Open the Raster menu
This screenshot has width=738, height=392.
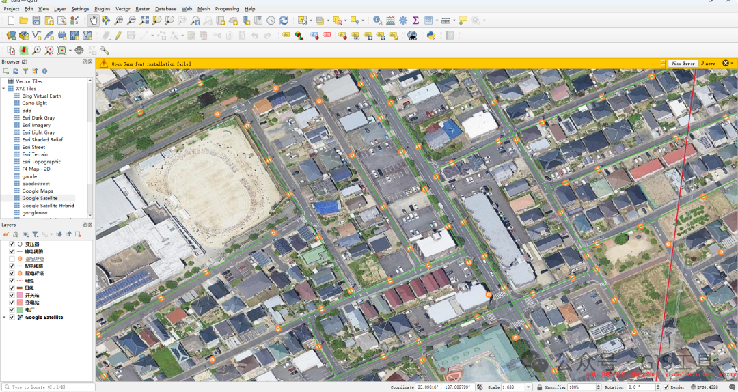(143, 8)
